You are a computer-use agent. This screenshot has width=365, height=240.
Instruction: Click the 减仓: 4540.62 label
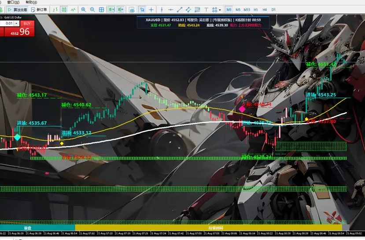pyautogui.click(x=76, y=105)
